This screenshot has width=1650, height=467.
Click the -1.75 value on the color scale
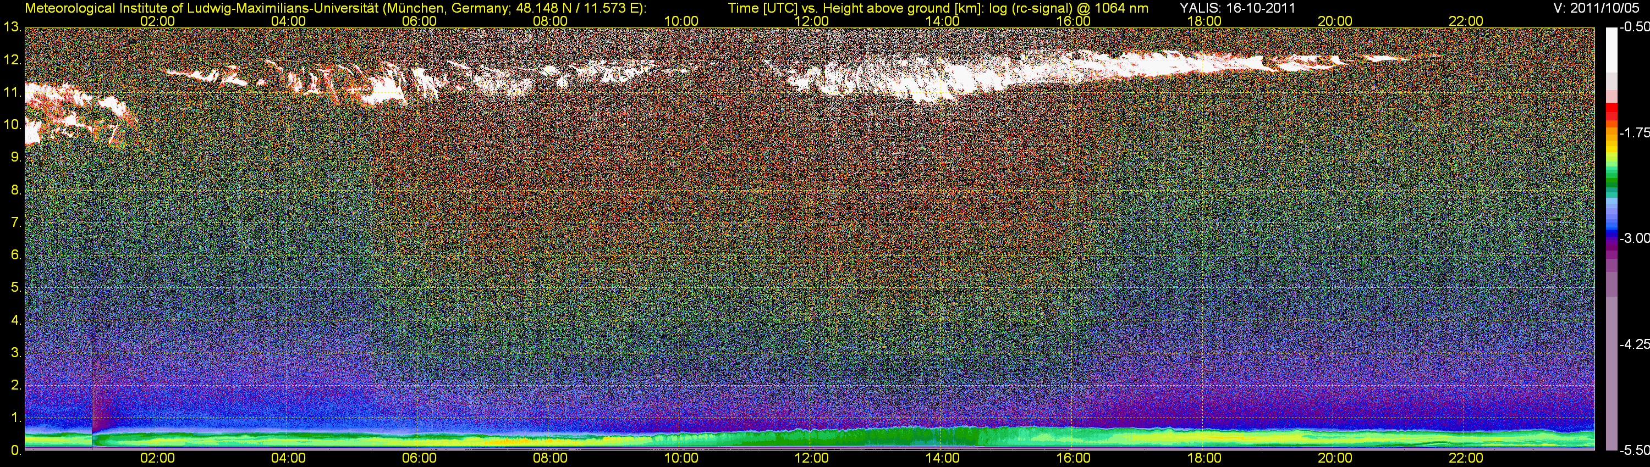(x=1634, y=133)
